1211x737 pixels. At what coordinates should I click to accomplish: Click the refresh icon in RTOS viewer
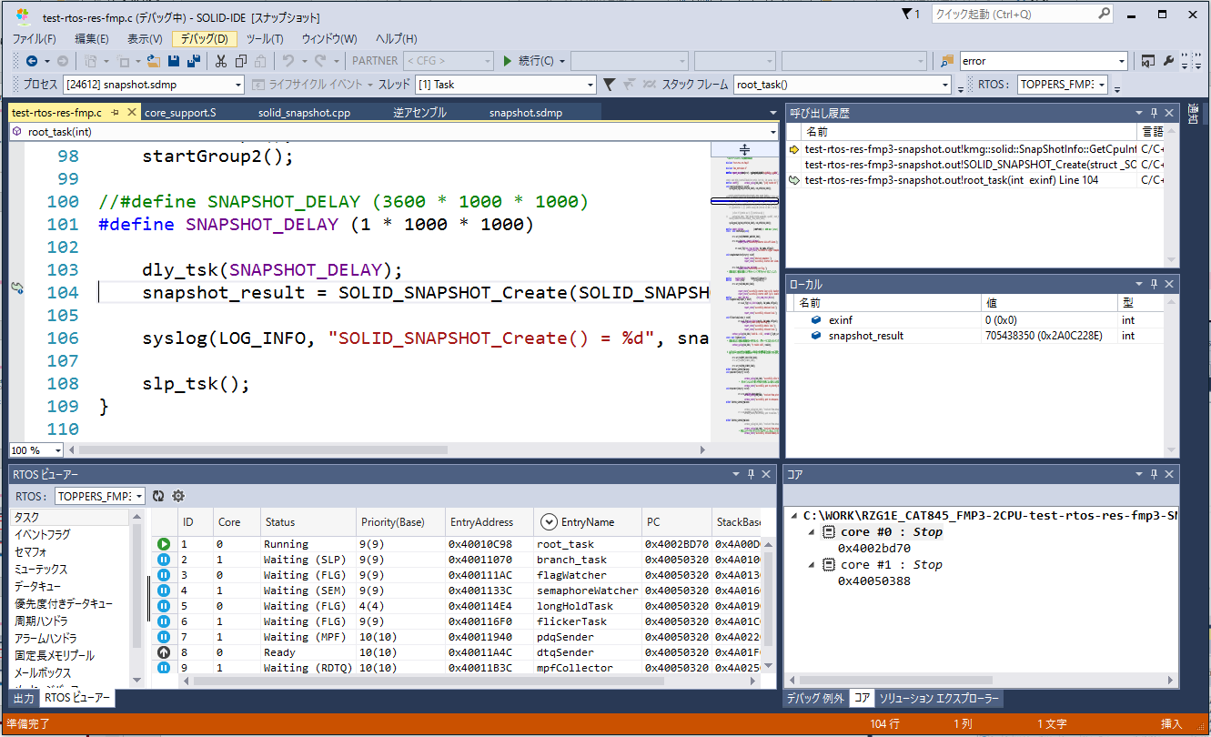[x=158, y=496]
